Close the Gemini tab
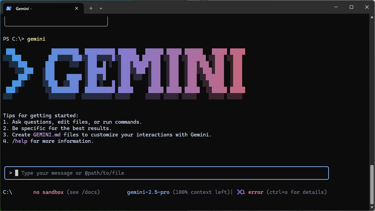The height and width of the screenshot is (211, 375). pyautogui.click(x=77, y=8)
